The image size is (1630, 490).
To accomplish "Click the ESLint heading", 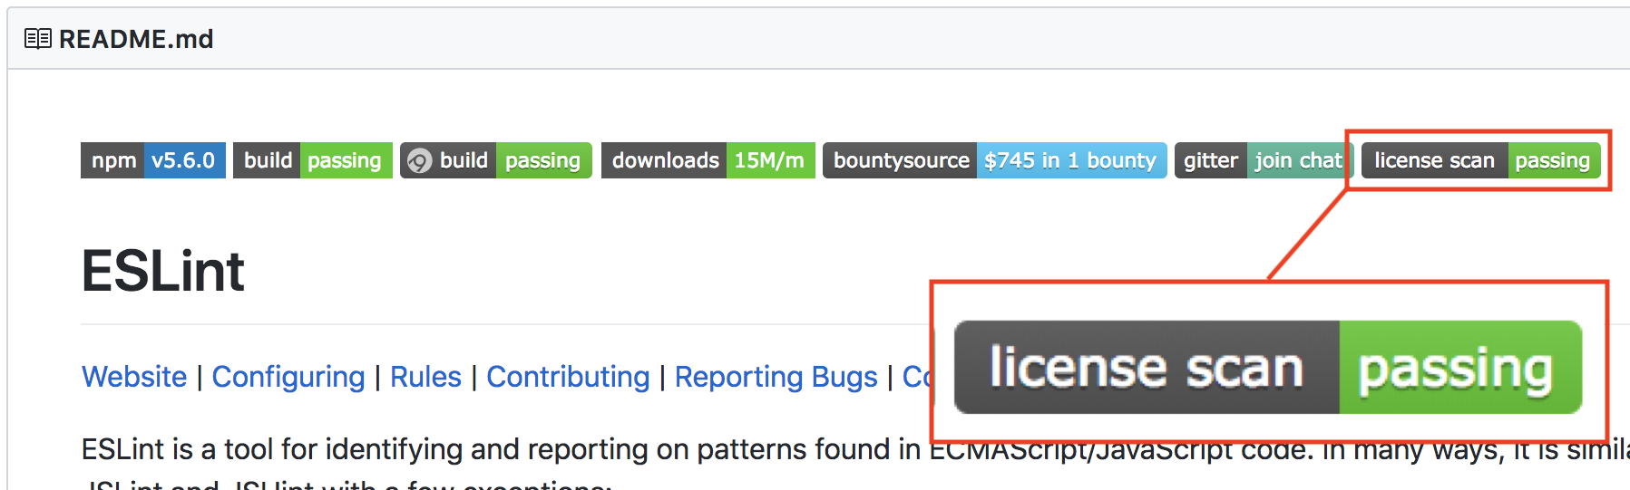I will point(163,271).
